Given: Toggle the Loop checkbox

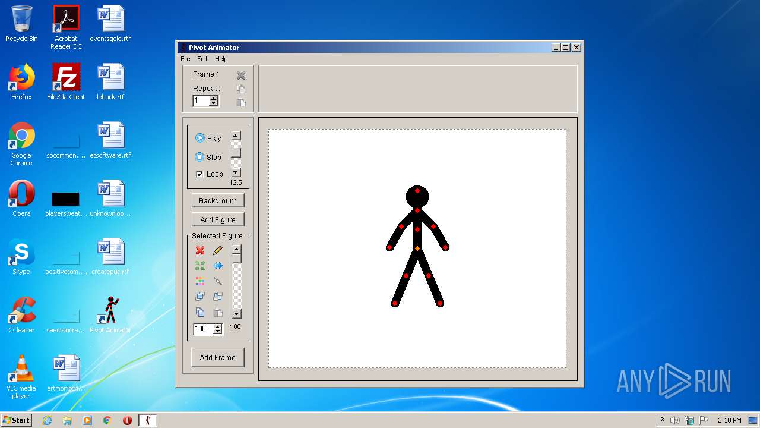Looking at the screenshot, I should (199, 174).
